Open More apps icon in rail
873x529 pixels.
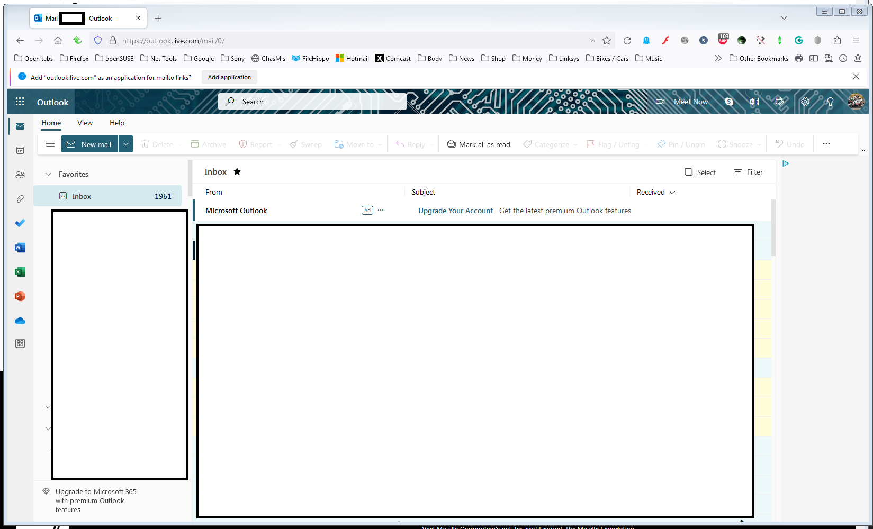[x=20, y=343]
